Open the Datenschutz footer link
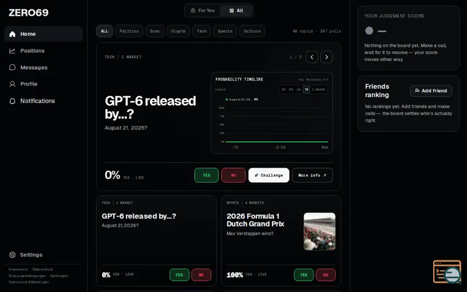This screenshot has height=292, width=467. click(x=43, y=269)
